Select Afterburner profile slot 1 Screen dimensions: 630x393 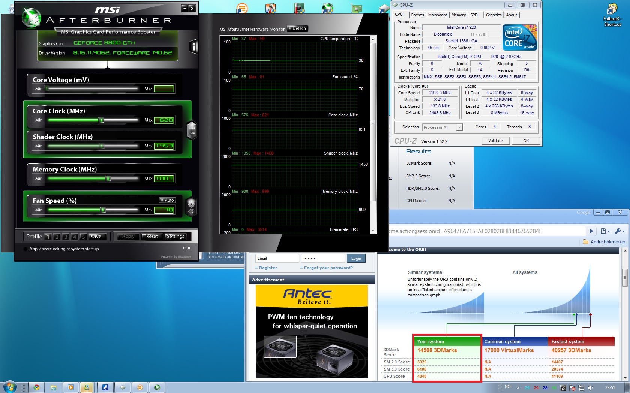tap(48, 237)
